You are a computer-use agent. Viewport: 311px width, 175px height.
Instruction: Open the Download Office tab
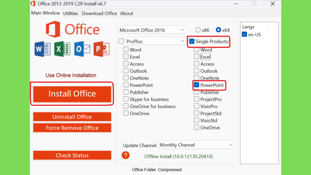pyautogui.click(x=99, y=13)
